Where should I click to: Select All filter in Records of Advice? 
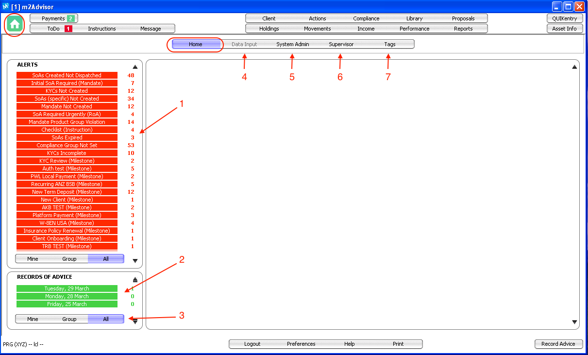[x=106, y=319]
